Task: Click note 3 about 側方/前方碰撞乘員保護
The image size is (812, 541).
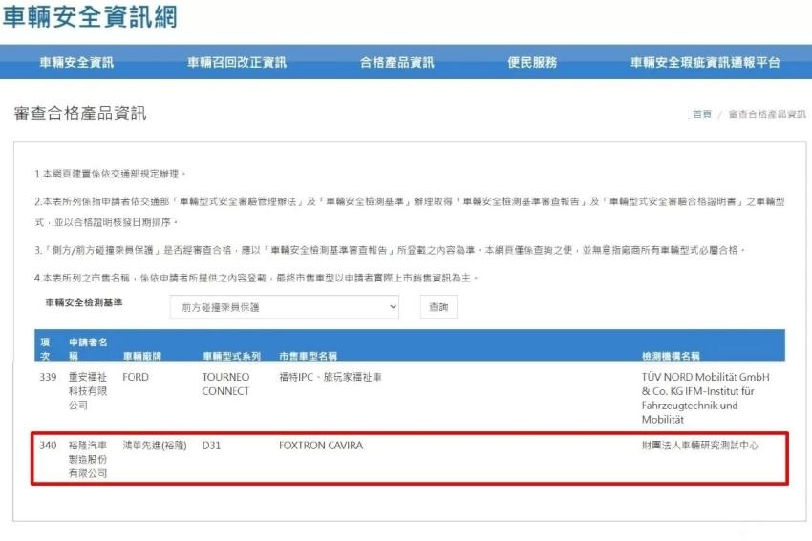Action: 390,250
